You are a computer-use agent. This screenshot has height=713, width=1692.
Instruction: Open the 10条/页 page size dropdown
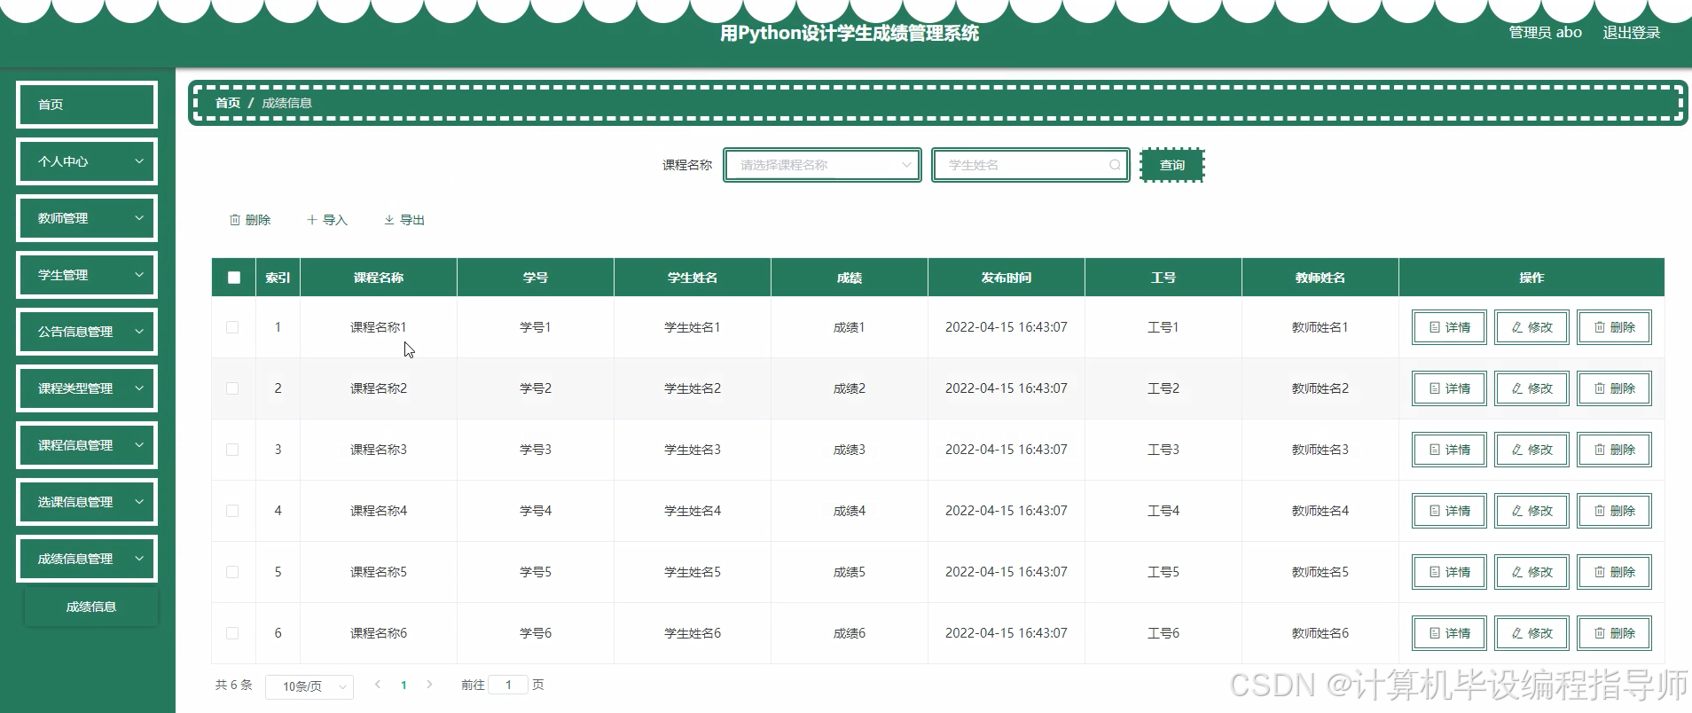pos(309,686)
